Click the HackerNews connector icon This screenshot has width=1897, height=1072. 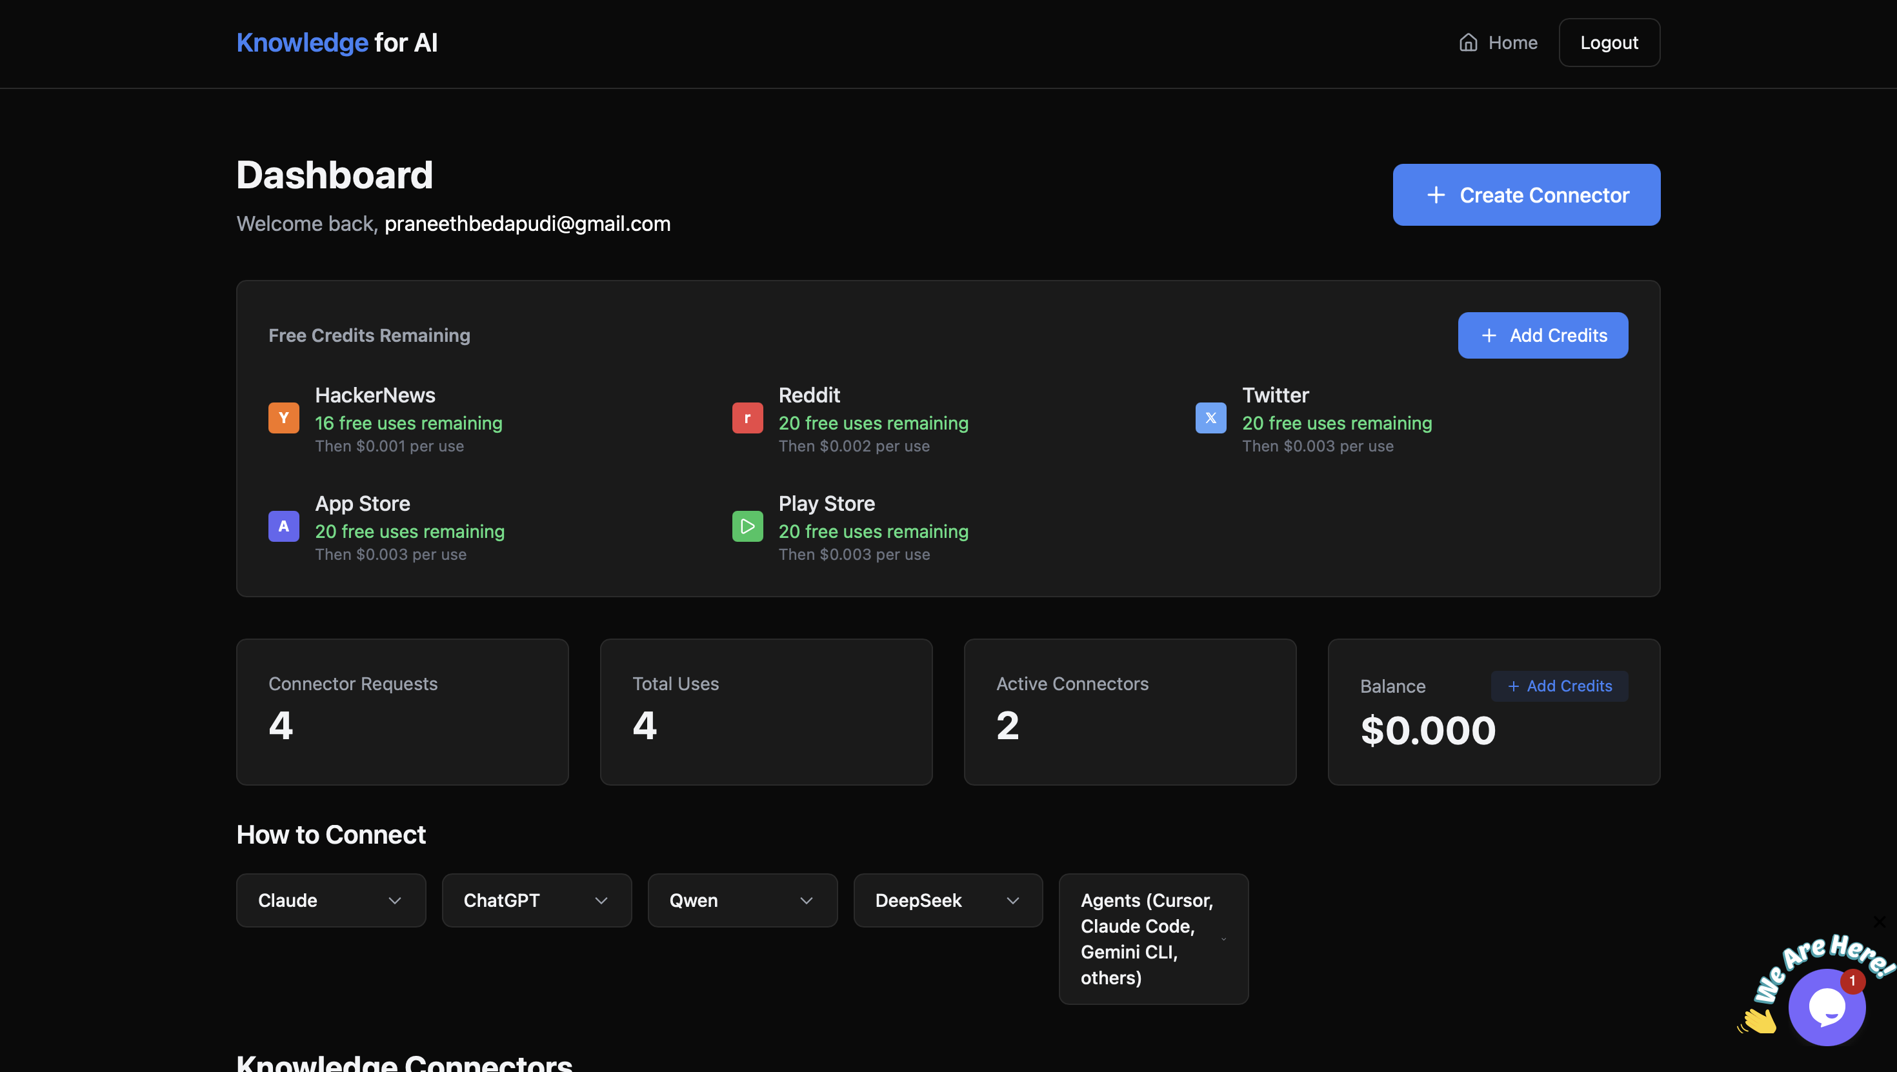(283, 417)
